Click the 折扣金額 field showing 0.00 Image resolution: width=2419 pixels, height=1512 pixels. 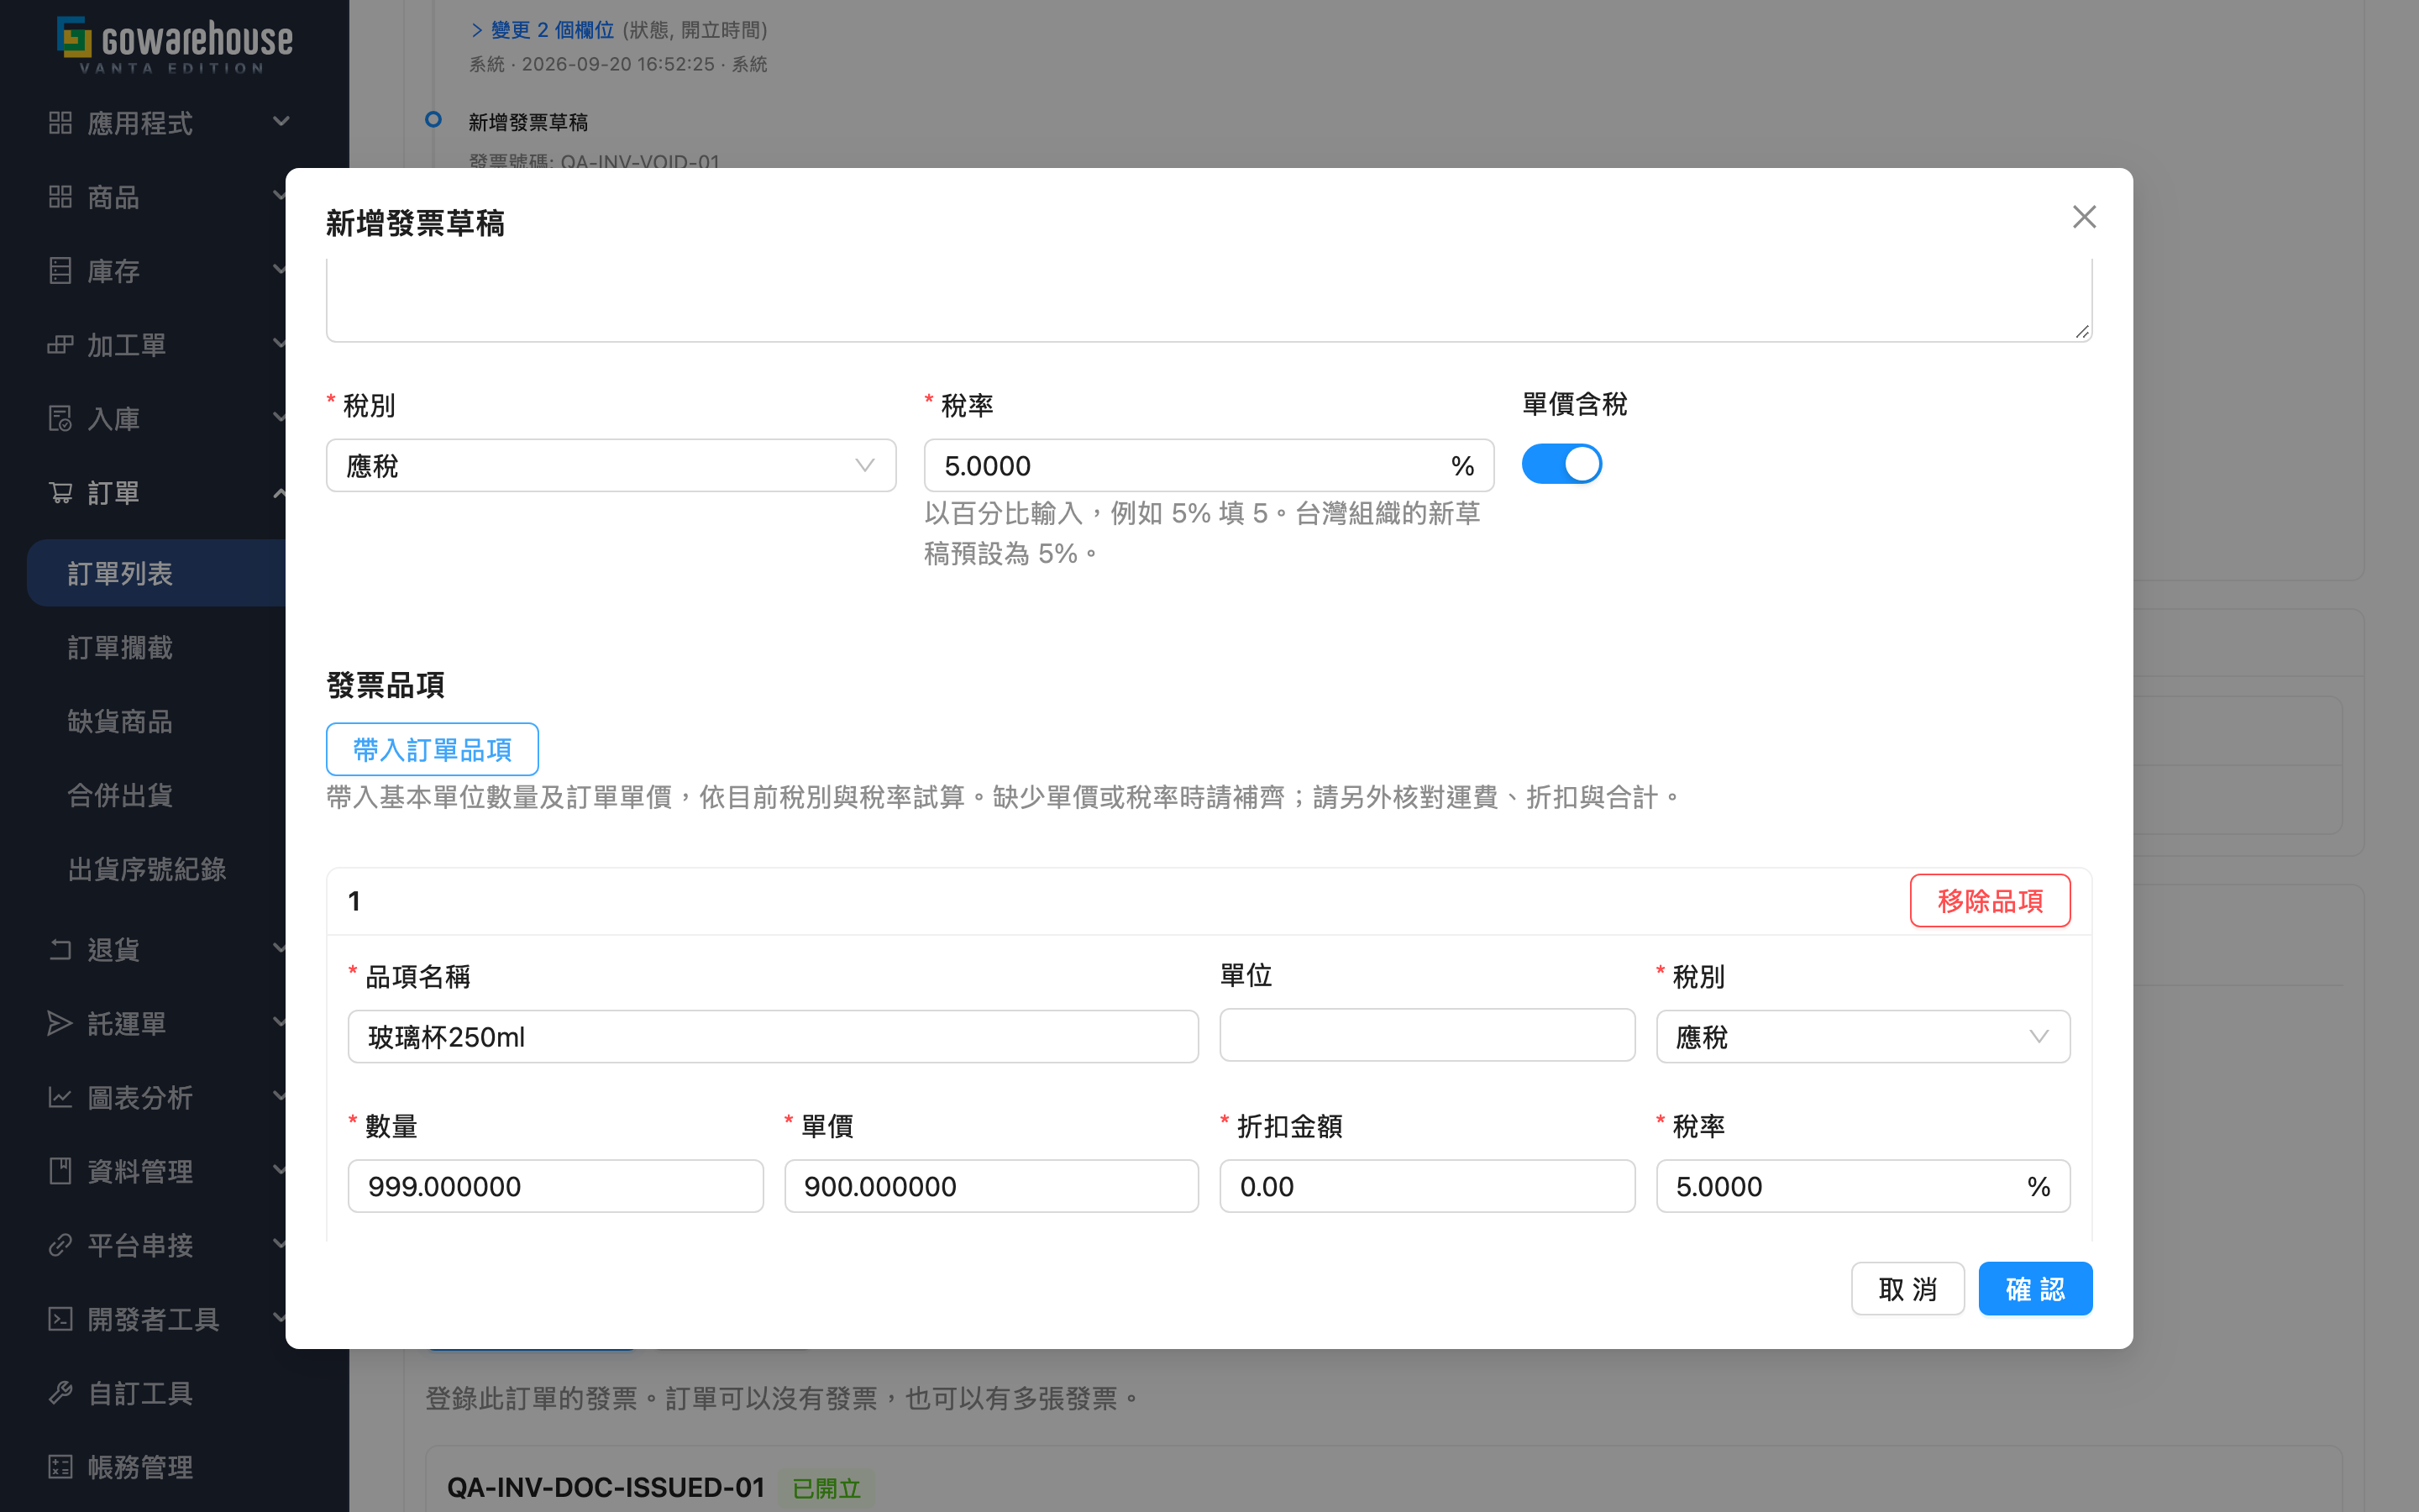(1426, 1186)
